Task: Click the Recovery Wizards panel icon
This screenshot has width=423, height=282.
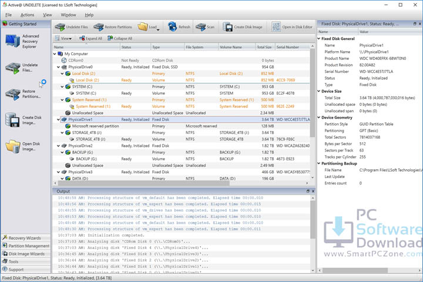Action: (5, 238)
